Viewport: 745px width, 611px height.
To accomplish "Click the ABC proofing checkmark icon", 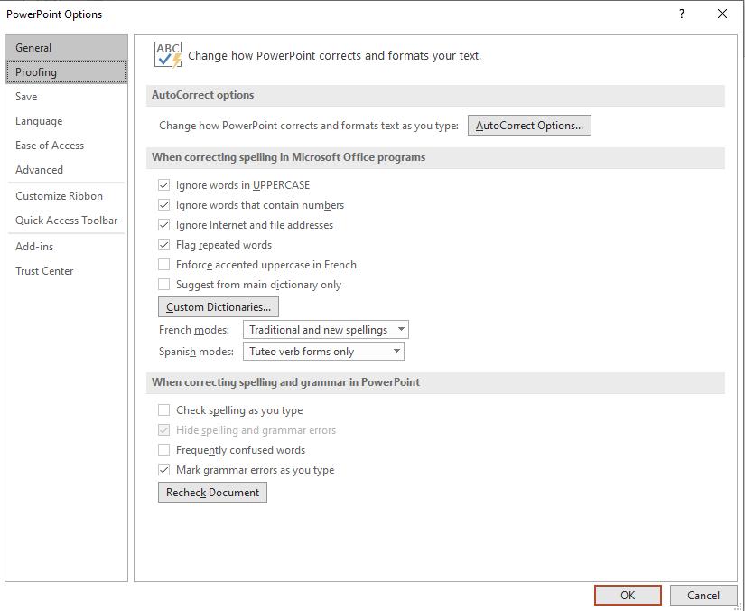I will [x=168, y=55].
